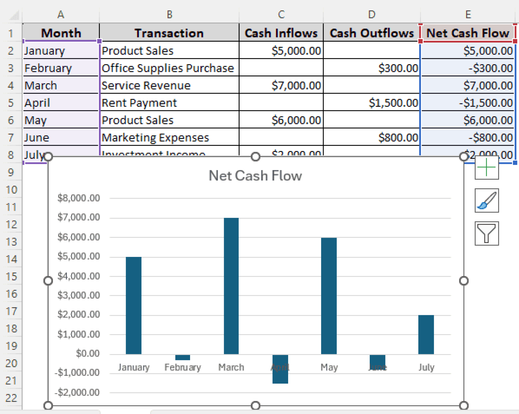
Task: Open the Chart Filters funnel button
Action: coord(487,233)
